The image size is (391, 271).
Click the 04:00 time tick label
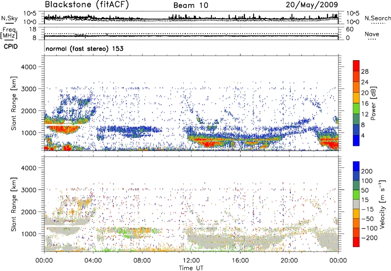tap(93, 261)
